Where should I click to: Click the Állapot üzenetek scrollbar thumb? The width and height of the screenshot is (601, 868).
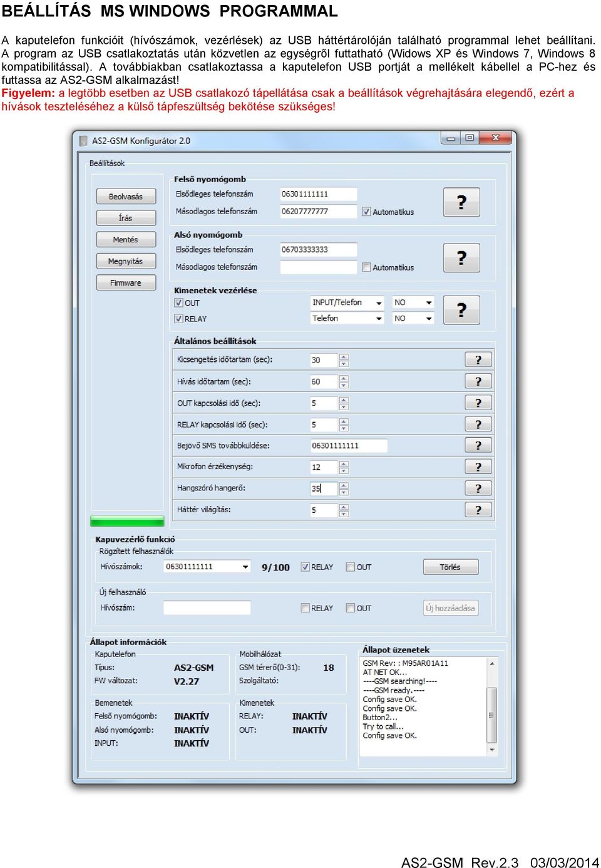(x=491, y=715)
